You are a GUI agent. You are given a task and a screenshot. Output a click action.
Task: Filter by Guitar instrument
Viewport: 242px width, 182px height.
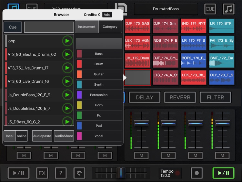coord(99,74)
